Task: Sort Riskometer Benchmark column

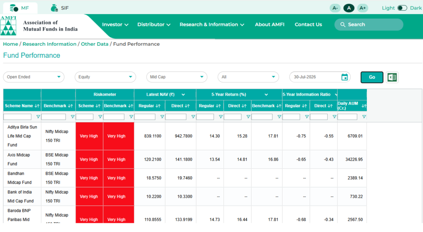Action: pos(131,106)
